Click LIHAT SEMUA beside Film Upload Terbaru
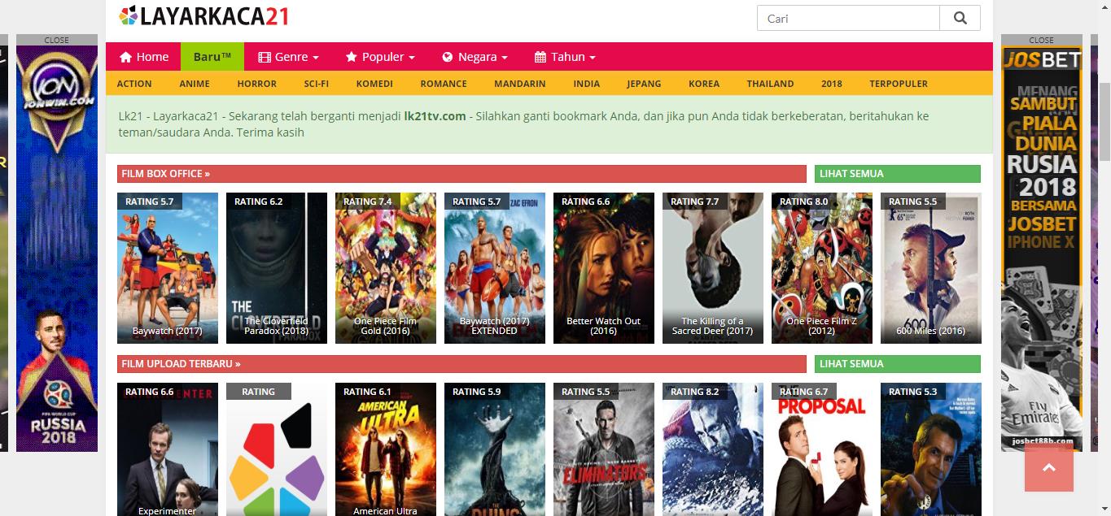This screenshot has height=516, width=1111. click(898, 364)
